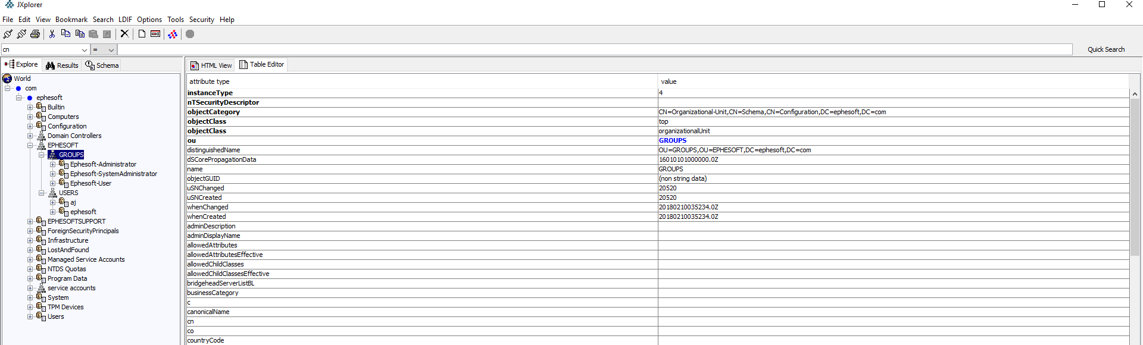Open the Options menu
The width and height of the screenshot is (1143, 345).
[149, 20]
